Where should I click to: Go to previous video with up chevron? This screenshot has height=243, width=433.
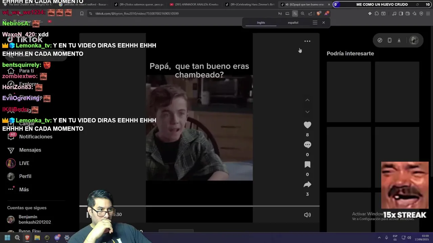[307, 100]
